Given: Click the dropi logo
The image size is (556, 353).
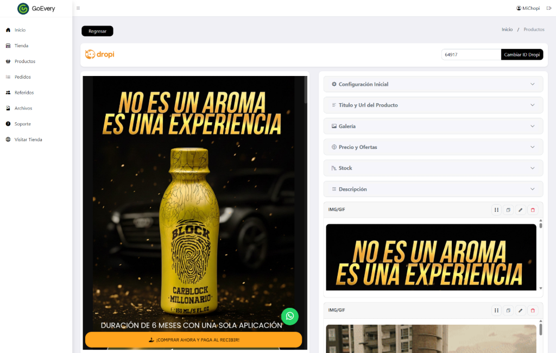Looking at the screenshot, I should 100,54.
